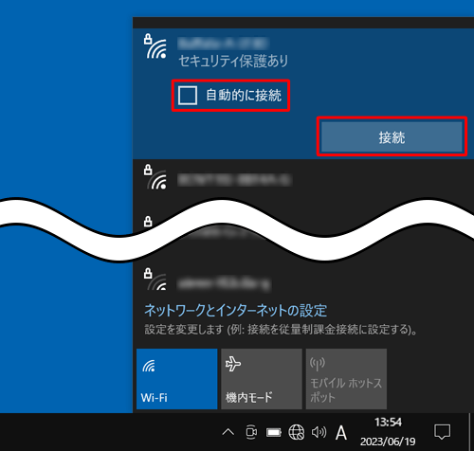Click the globe network tray icon
Image resolution: width=474 pixels, height=451 pixels.
click(x=296, y=432)
